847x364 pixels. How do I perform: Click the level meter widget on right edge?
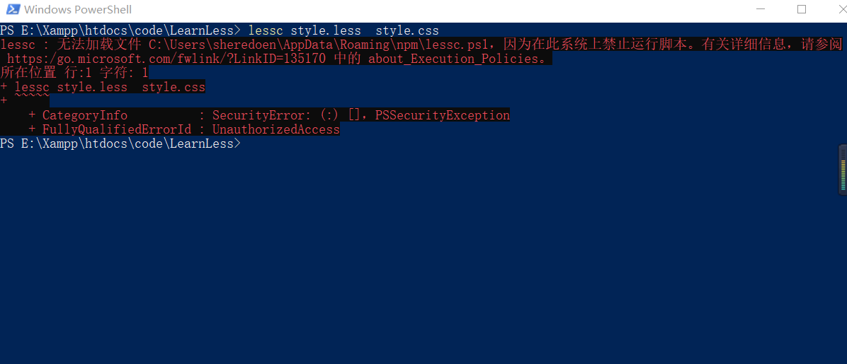click(x=843, y=169)
